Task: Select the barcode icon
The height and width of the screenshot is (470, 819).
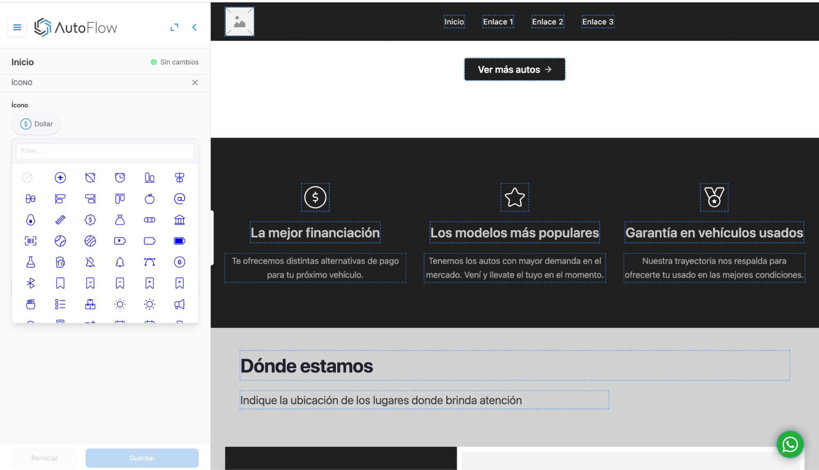Action: [31, 241]
